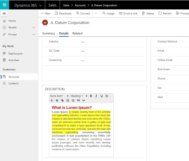Expand the Recent section in sidebar
Viewport: 189px width, 161px height.
tap(34, 28)
